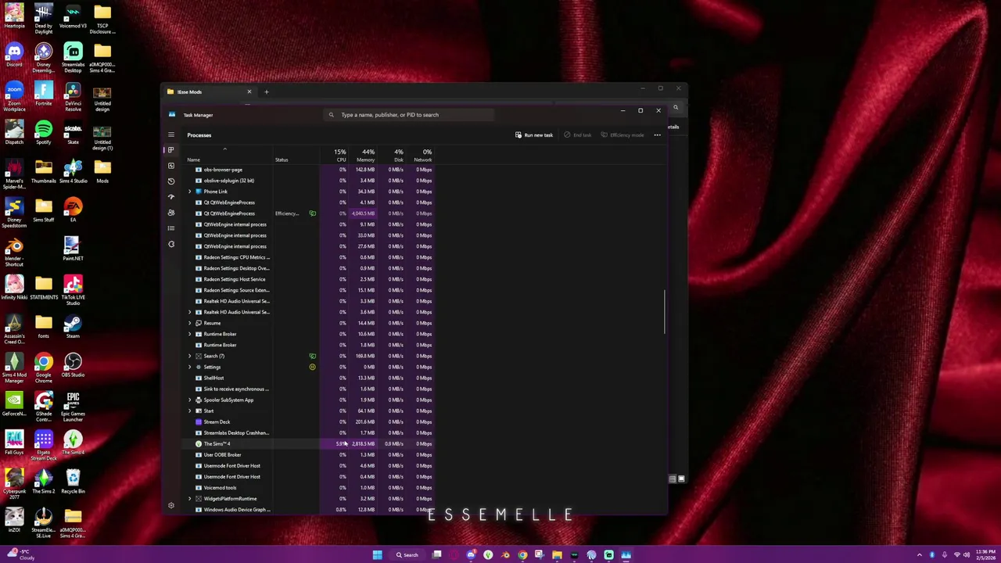
Task: Open the Discord desktop shortcut
Action: tap(14, 55)
